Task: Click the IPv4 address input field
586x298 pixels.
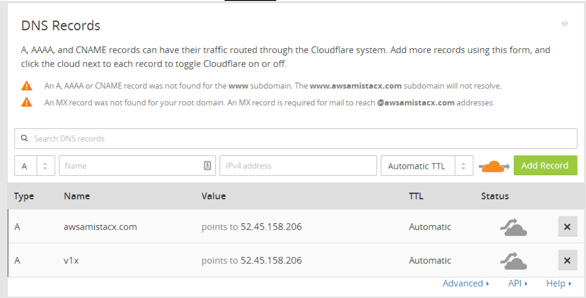Action: 298,166
